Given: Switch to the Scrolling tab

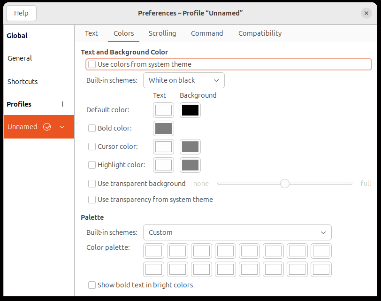Looking at the screenshot, I should click(162, 33).
